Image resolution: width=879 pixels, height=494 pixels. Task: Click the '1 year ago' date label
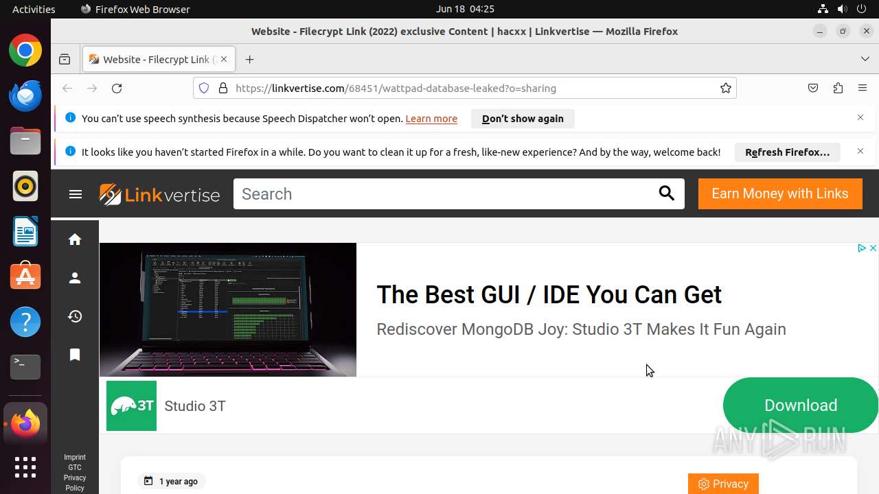coord(172,482)
